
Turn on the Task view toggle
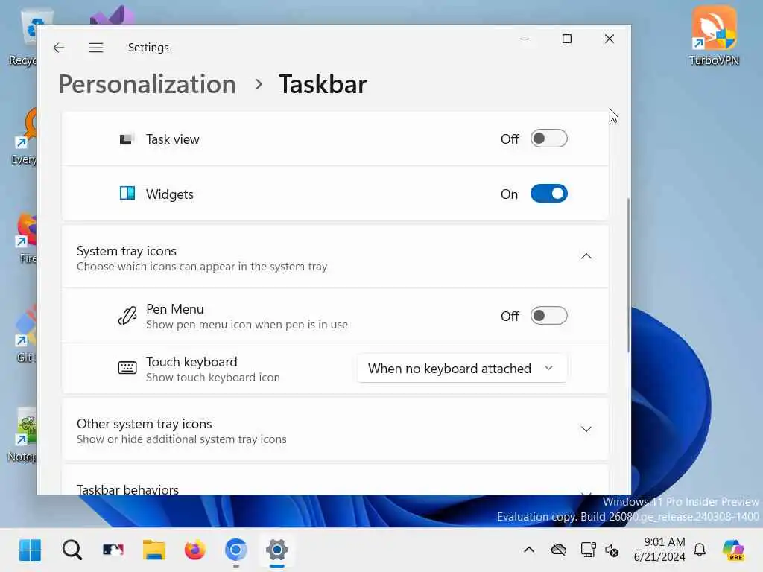pos(549,139)
